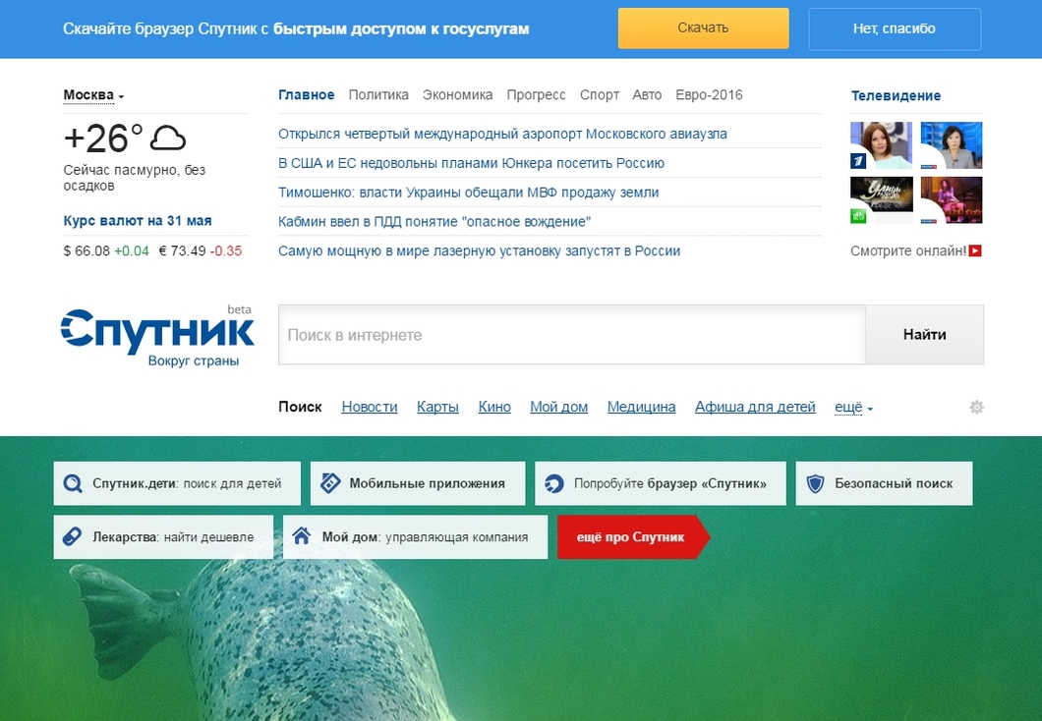Click the red play icon beside Смотрите онлайн
Screen dimensions: 1042x721
click(x=975, y=250)
